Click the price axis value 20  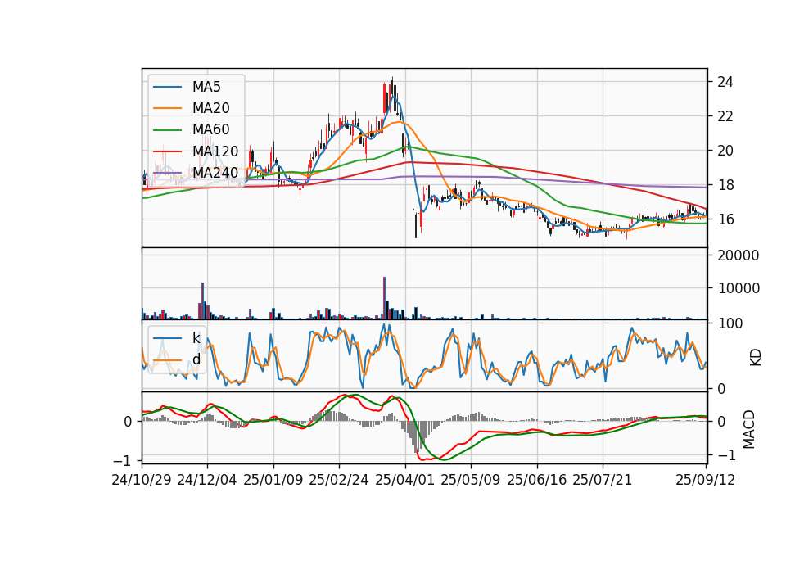point(725,151)
